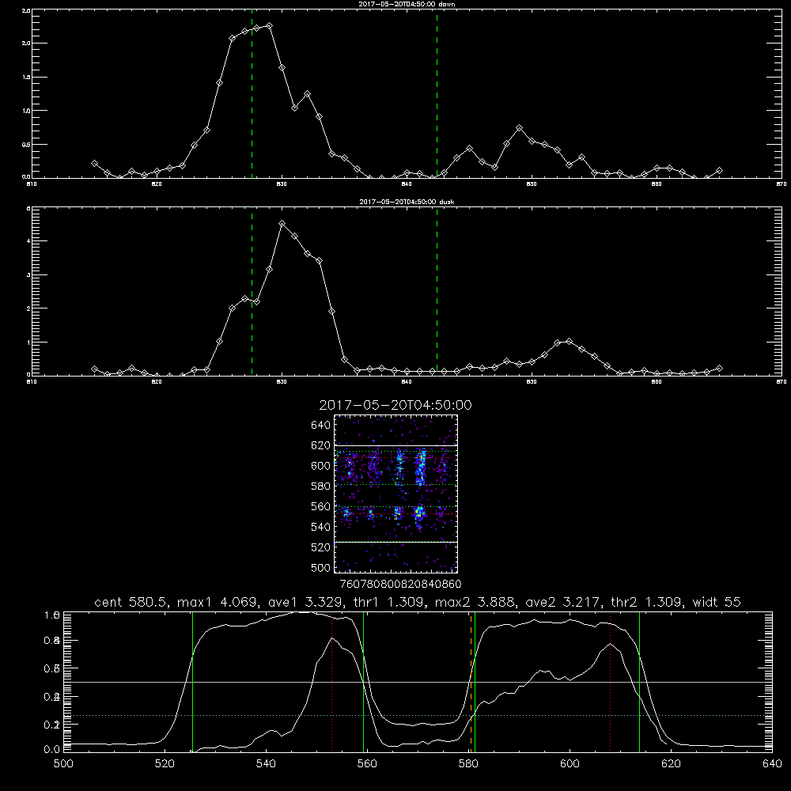Click '520' on the spectral image y-axis

click(320, 547)
